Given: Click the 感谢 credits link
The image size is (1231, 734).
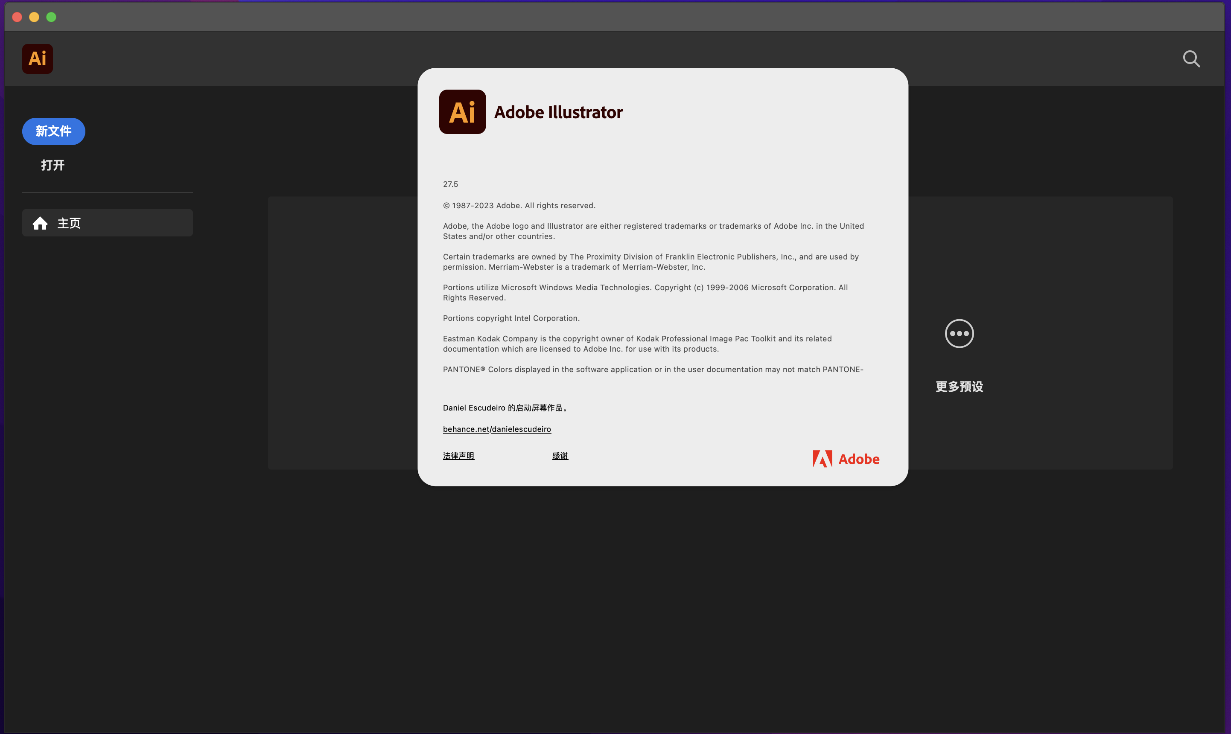Looking at the screenshot, I should (x=560, y=455).
